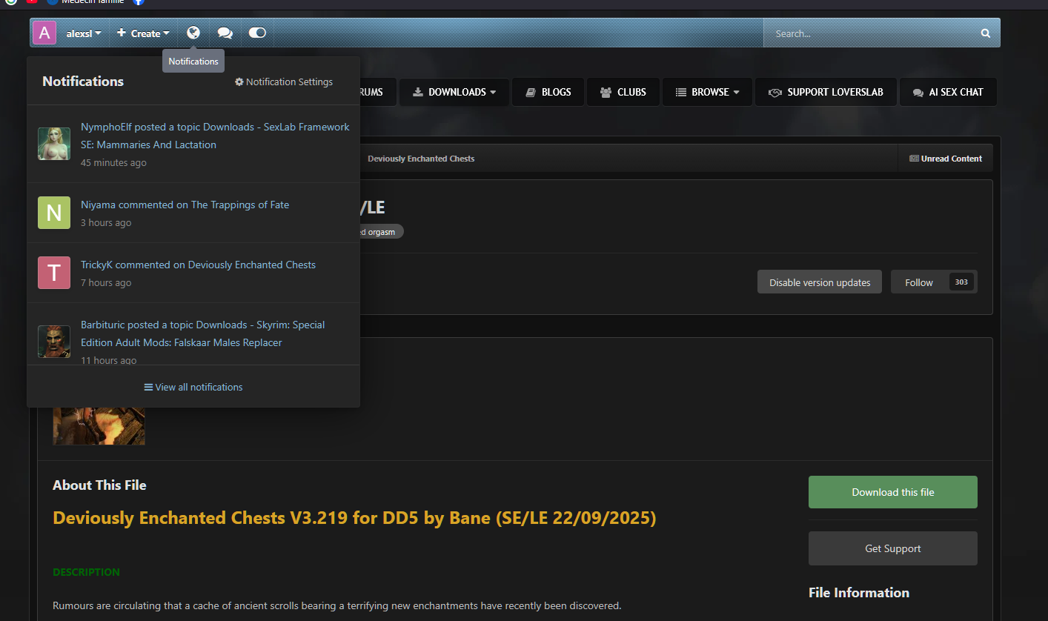Screen dimensions: 1048x621
Task: Open the NymphoElf posted a topic notification
Action: [x=215, y=136]
